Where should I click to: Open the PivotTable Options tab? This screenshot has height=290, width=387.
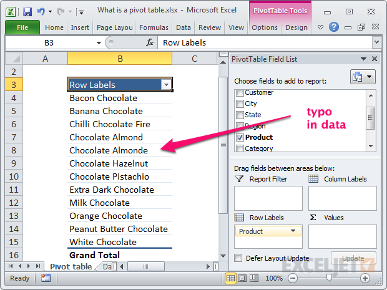tap(265, 27)
